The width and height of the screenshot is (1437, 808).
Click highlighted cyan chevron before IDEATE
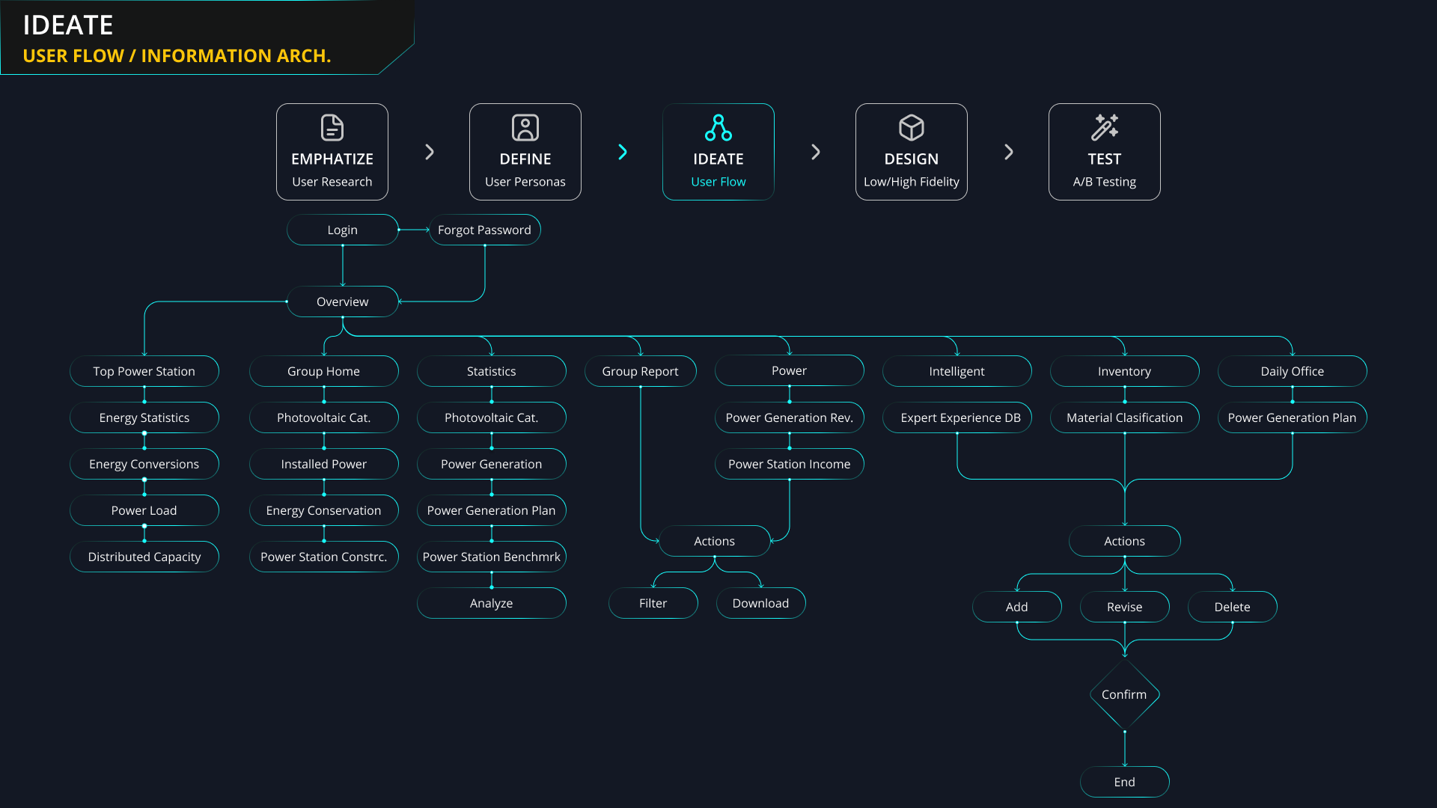[623, 152]
